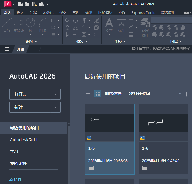192x184 pixels.
Task: Add a new drawing tab with plus
Action: [34, 49]
